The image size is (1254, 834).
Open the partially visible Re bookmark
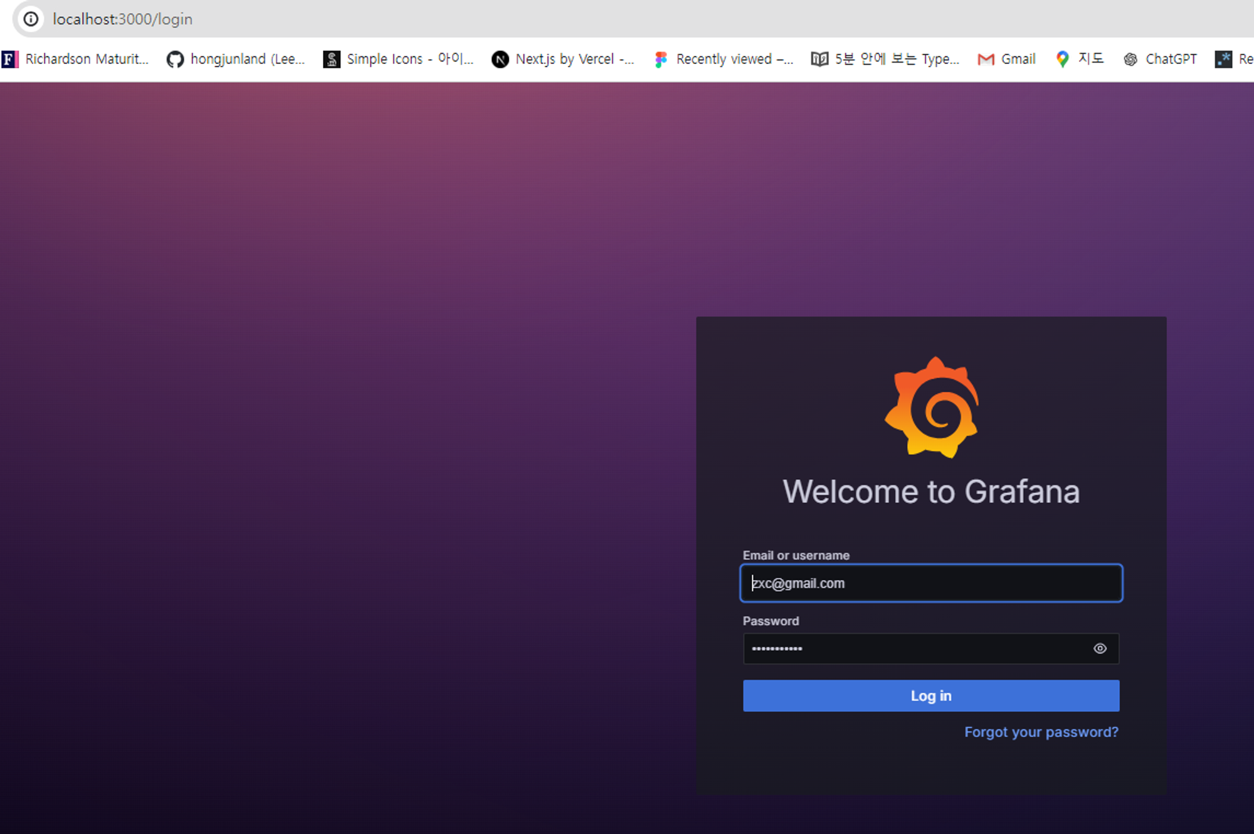click(1235, 59)
